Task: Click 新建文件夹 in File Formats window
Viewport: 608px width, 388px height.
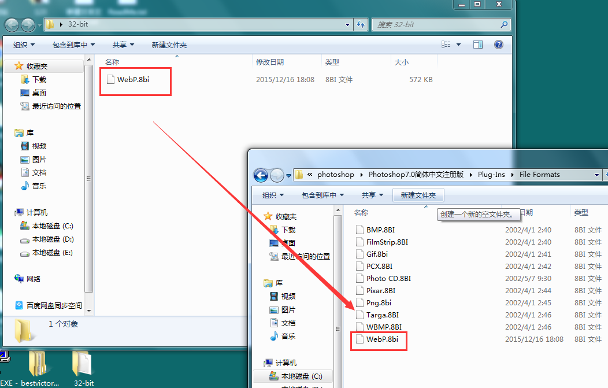Action: (x=418, y=195)
